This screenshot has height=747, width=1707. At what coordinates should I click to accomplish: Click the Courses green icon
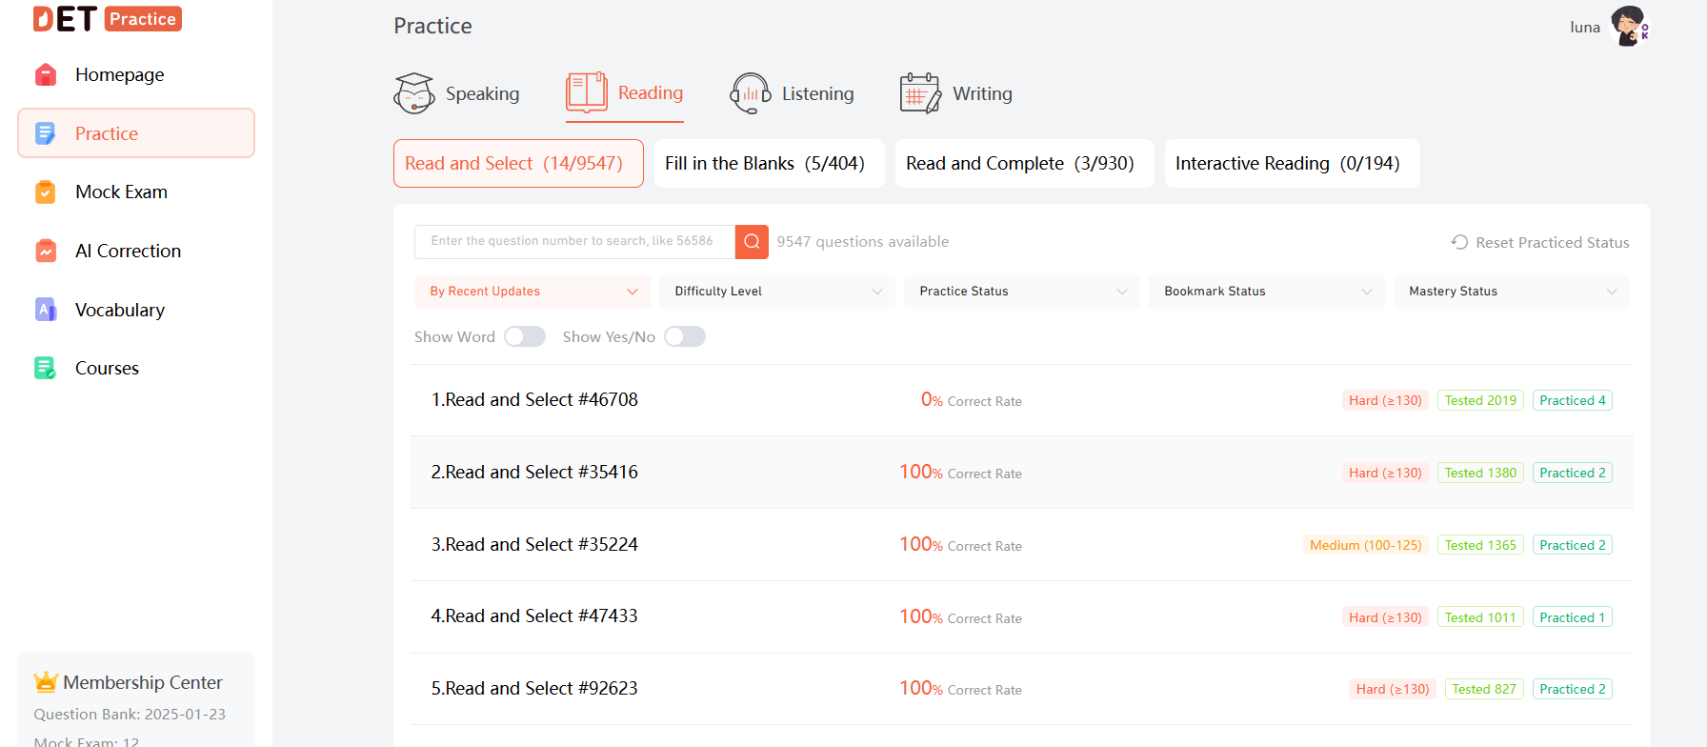(46, 368)
